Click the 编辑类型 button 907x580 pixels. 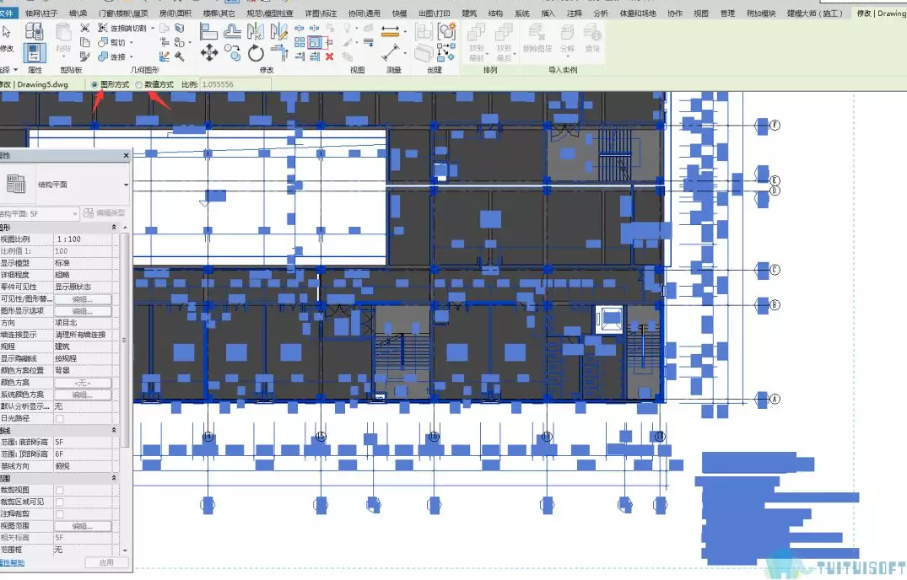(104, 213)
